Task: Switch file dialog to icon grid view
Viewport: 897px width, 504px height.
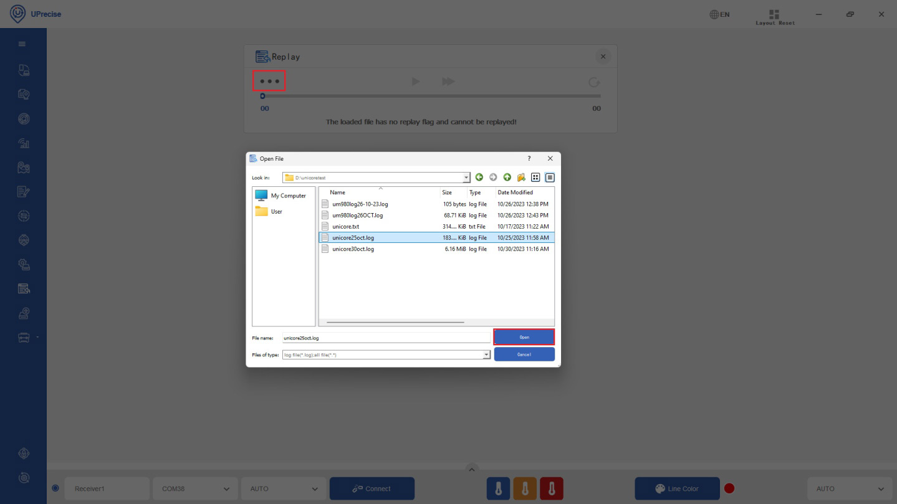Action: pos(535,178)
